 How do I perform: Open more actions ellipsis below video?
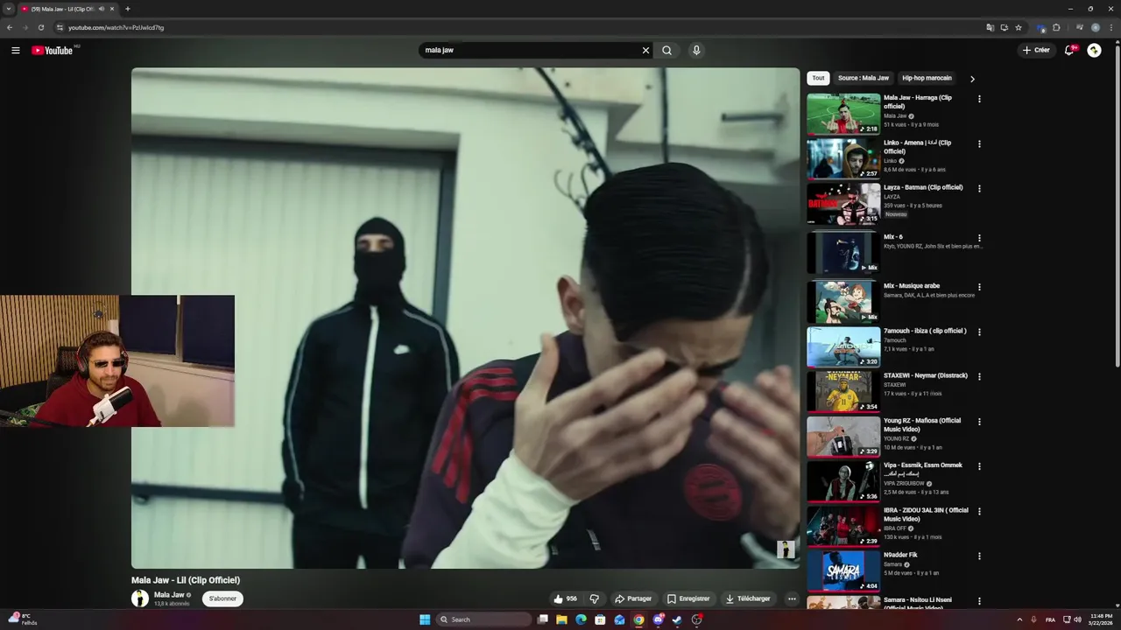[x=792, y=598]
